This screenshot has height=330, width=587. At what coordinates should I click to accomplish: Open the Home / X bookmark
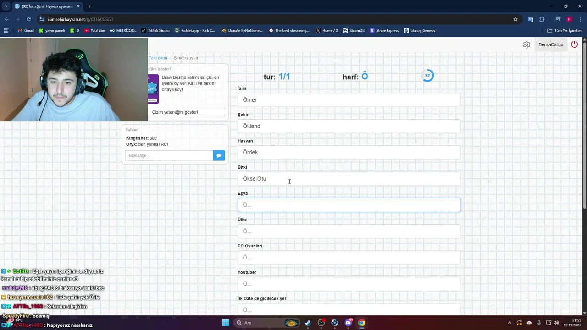coord(327,31)
